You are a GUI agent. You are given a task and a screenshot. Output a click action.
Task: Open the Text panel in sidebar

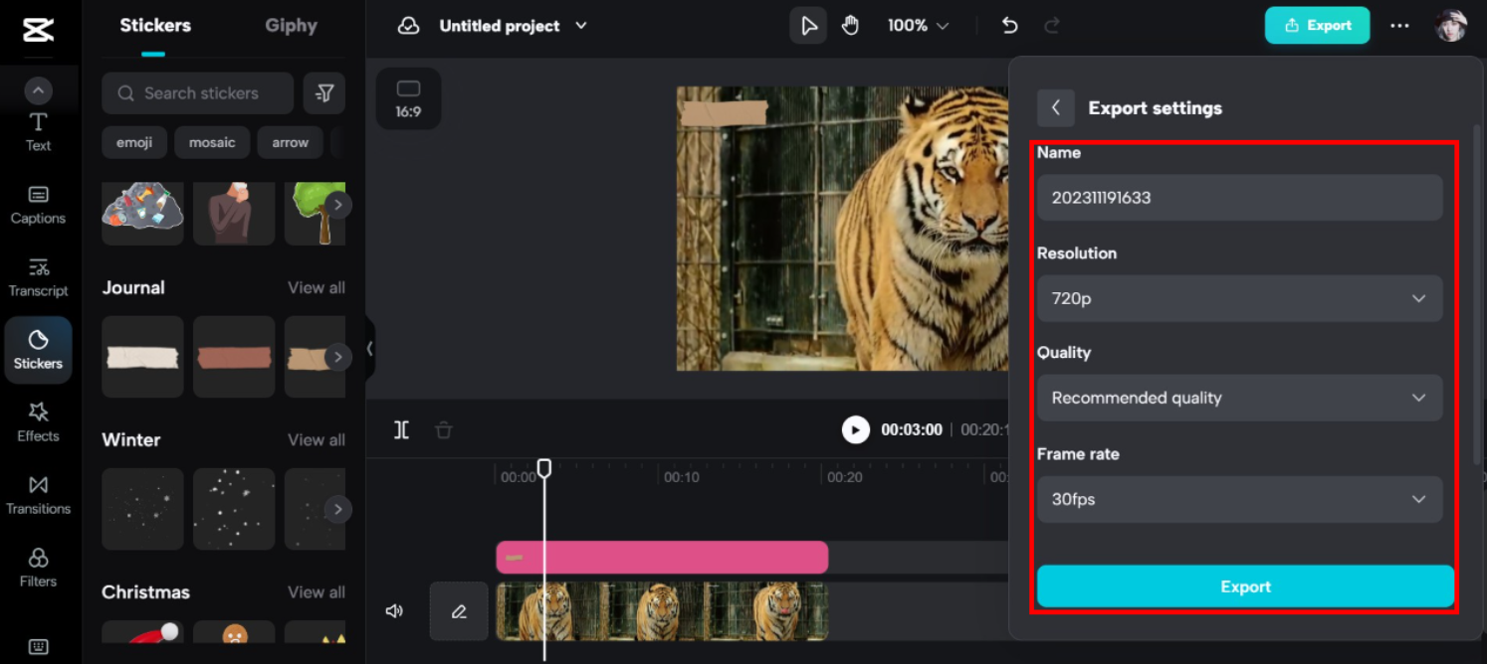point(38,132)
